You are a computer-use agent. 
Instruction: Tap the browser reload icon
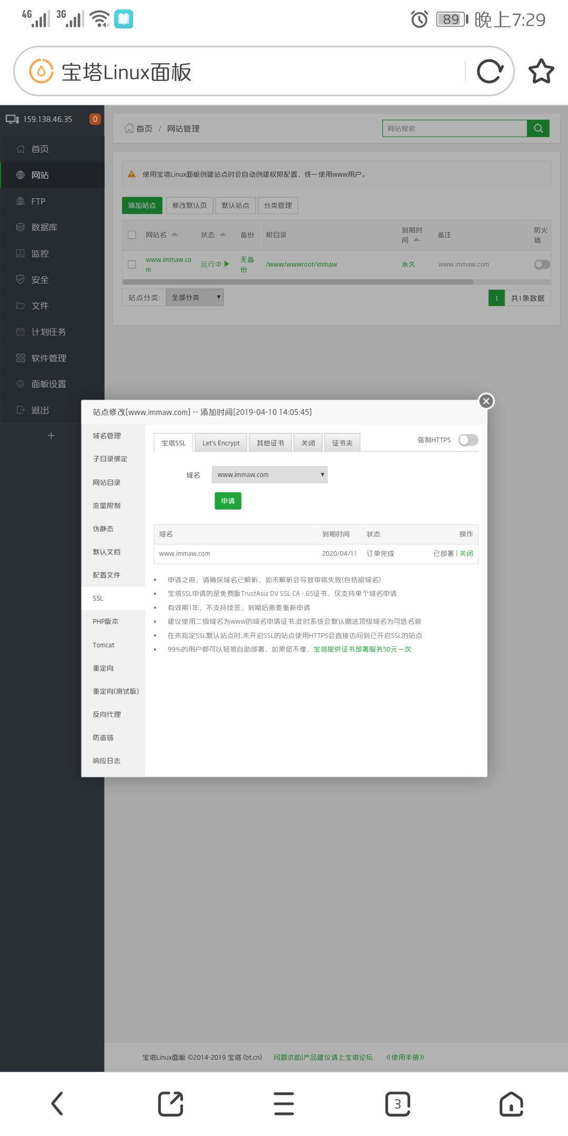coord(490,72)
